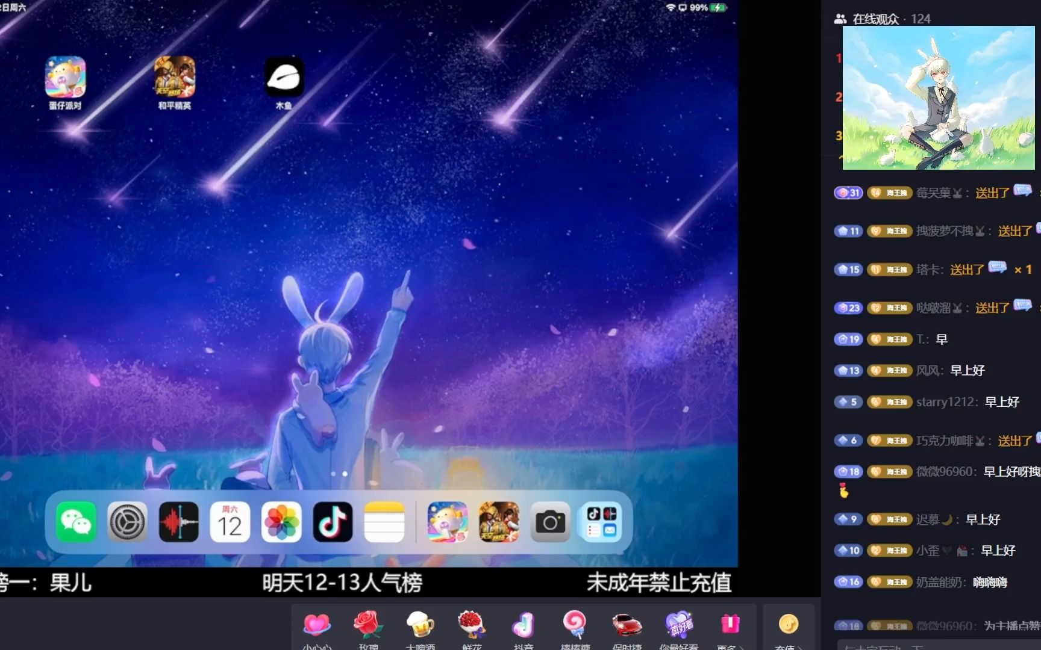Open Notes from the dock

coord(384,522)
